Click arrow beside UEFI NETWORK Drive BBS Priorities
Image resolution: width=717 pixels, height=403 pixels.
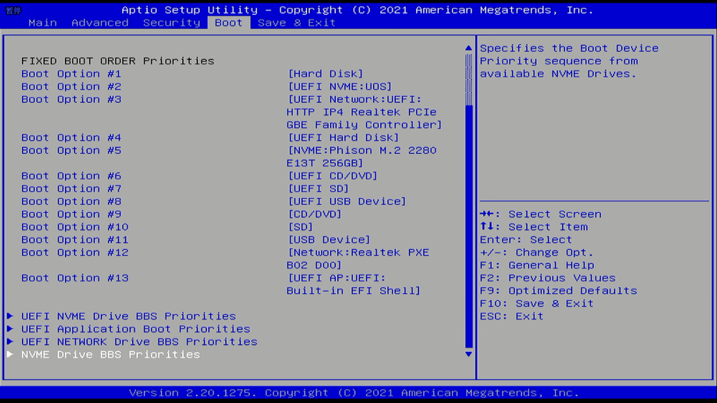(x=10, y=341)
